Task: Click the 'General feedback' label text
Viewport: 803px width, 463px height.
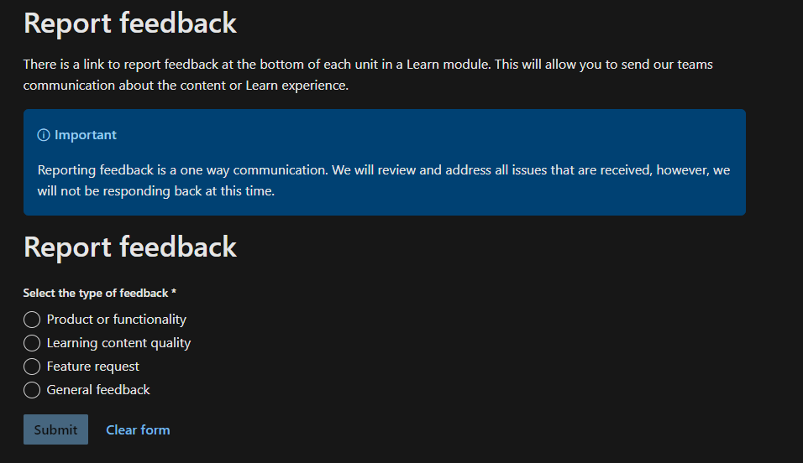Action: point(98,390)
